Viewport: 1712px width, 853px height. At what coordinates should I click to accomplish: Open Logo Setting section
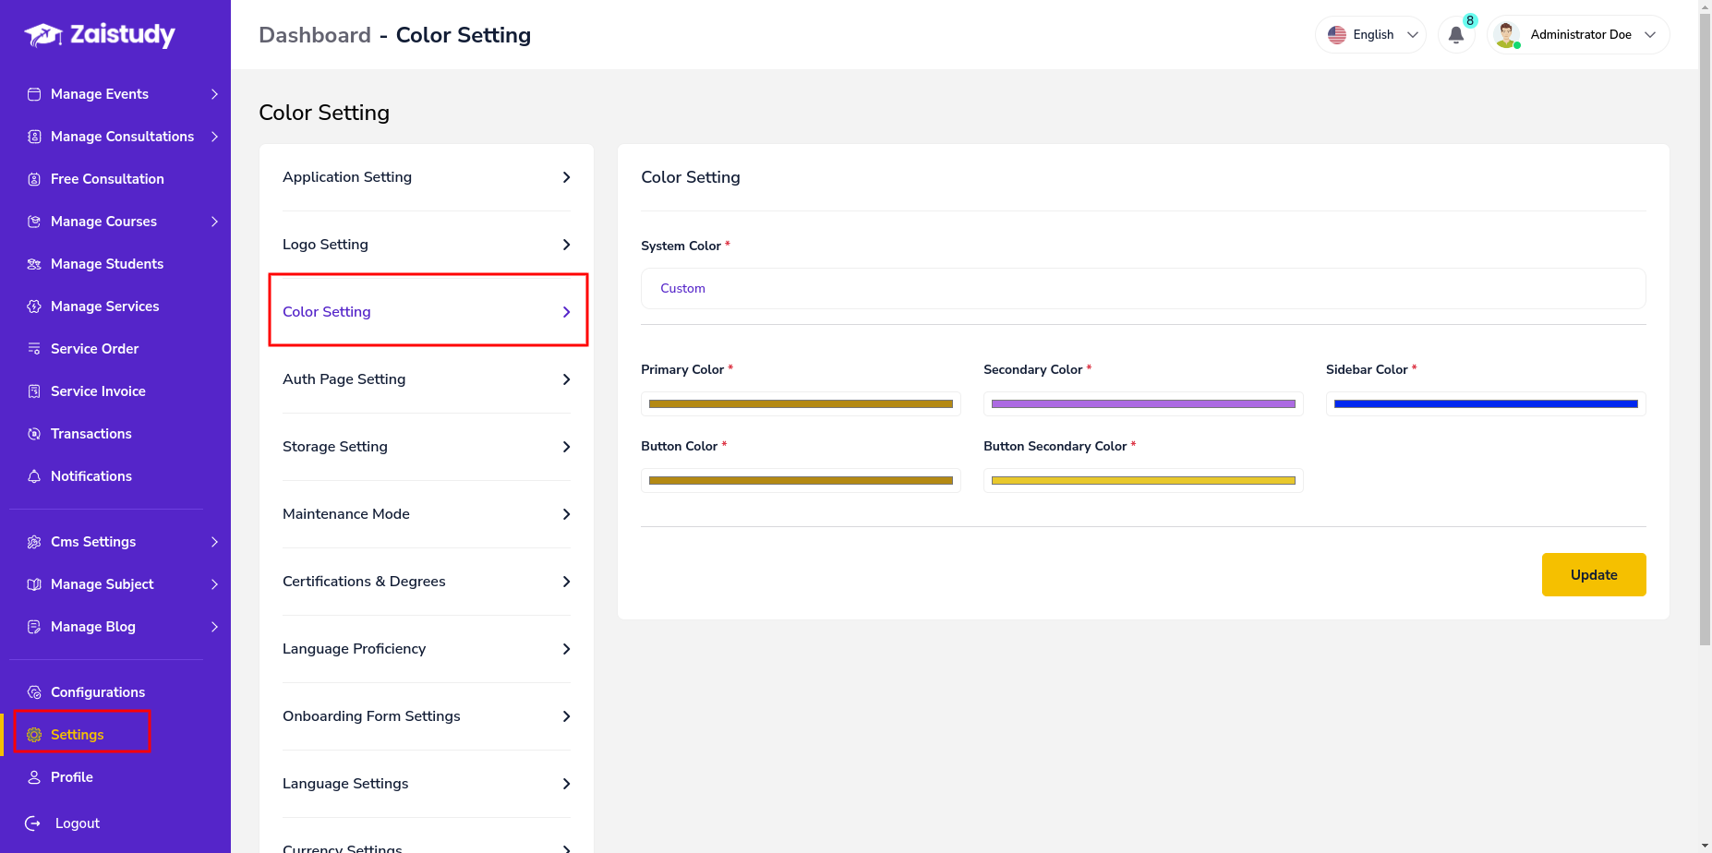427,245
